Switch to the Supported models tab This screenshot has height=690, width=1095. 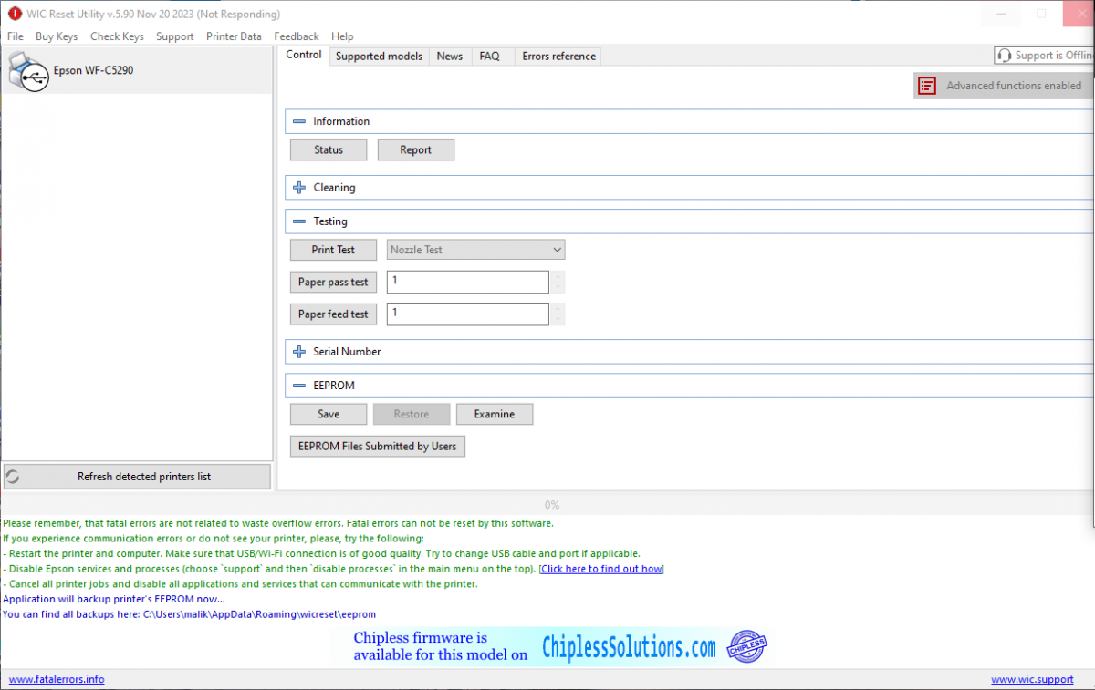coord(379,57)
